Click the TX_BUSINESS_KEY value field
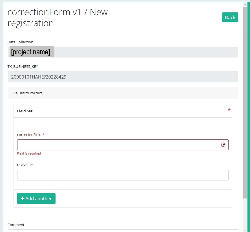Image resolution: width=250 pixels, height=232 pixels. pos(123,77)
